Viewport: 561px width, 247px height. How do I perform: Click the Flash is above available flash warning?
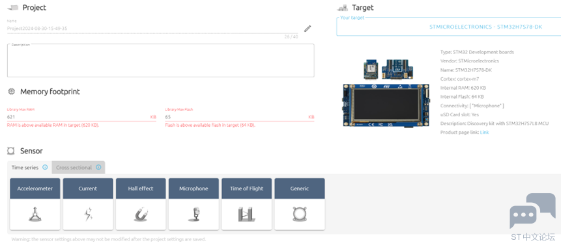210,125
